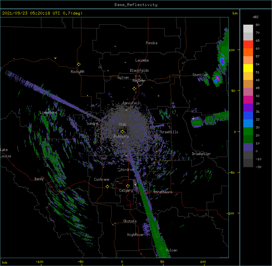Click the yellow V marker east of Calgary

[135, 184]
